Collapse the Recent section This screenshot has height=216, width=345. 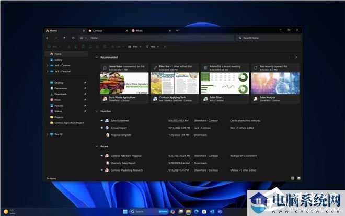(x=97, y=146)
